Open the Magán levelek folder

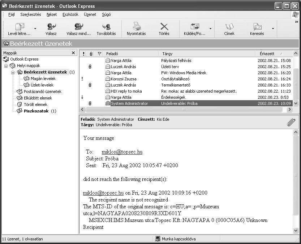[43, 79]
